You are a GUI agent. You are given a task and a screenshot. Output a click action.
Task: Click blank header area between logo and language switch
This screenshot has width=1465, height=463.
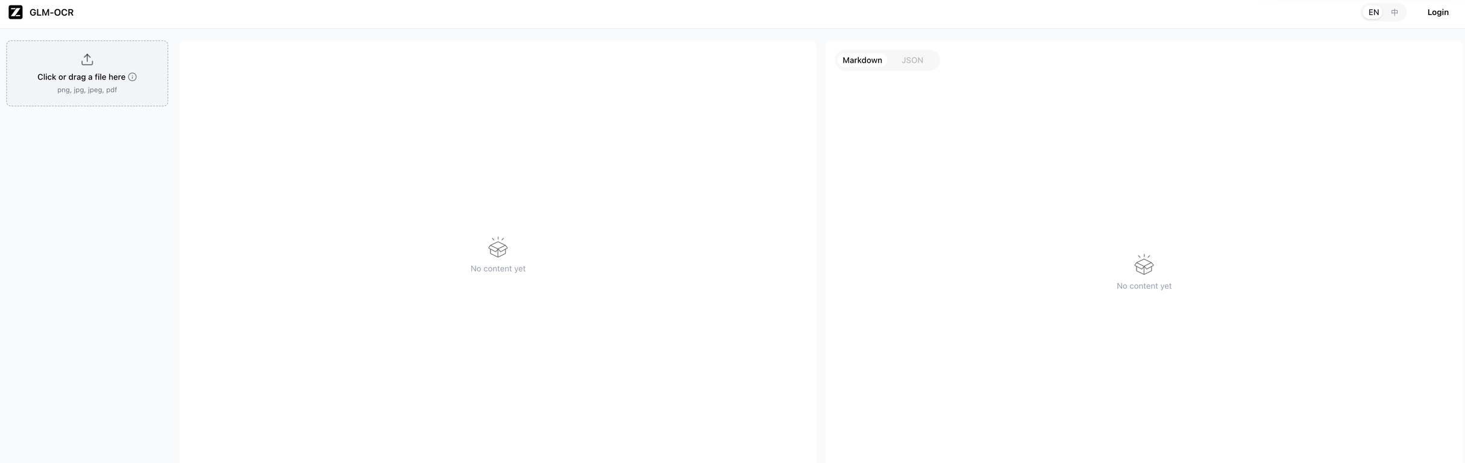(723, 13)
